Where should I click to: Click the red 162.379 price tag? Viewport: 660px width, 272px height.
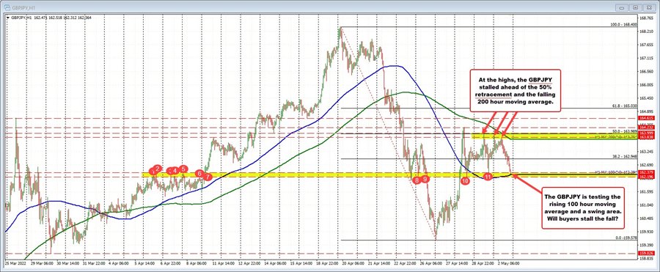[647, 172]
